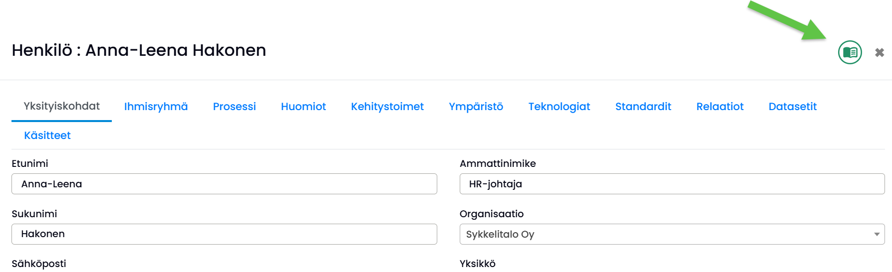The width and height of the screenshot is (892, 272).
Task: Close the Henkilö dialog with X
Action: pyautogui.click(x=880, y=52)
